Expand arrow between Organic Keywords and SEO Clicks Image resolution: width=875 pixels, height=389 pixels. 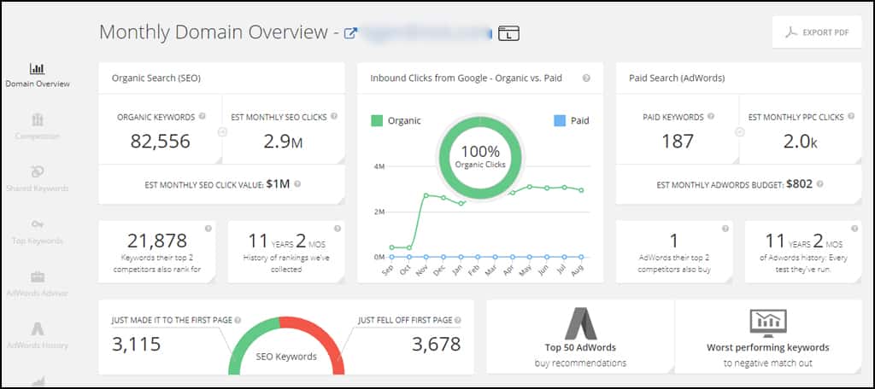221,132
